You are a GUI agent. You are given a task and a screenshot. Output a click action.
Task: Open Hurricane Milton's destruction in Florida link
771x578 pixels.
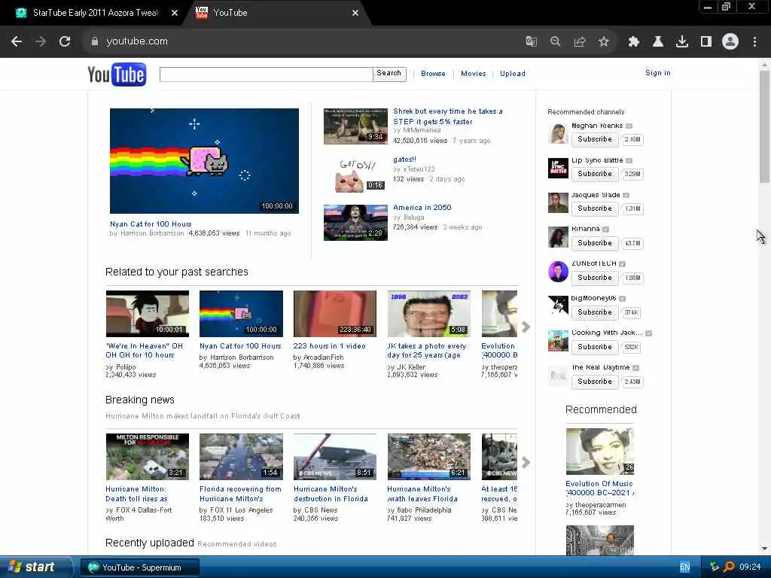(331, 494)
